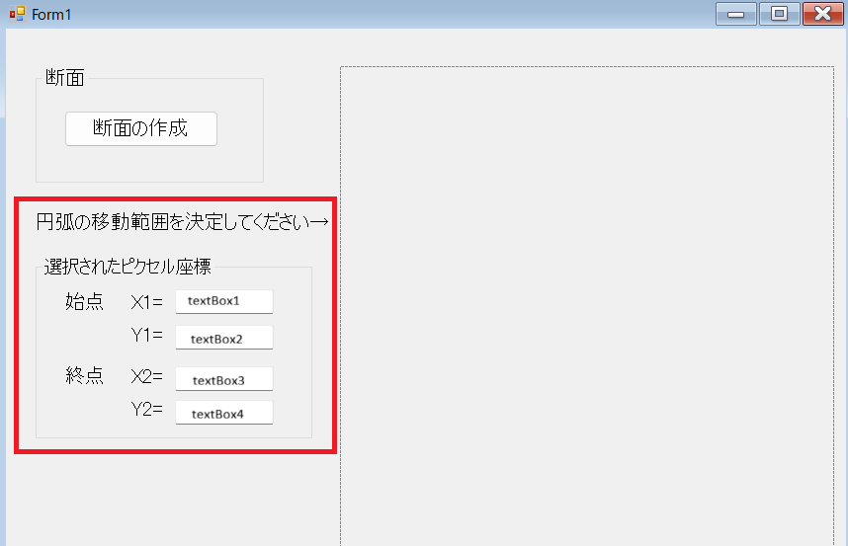Click the Y1= label
Image resolution: width=848 pixels, height=546 pixels.
(x=147, y=336)
